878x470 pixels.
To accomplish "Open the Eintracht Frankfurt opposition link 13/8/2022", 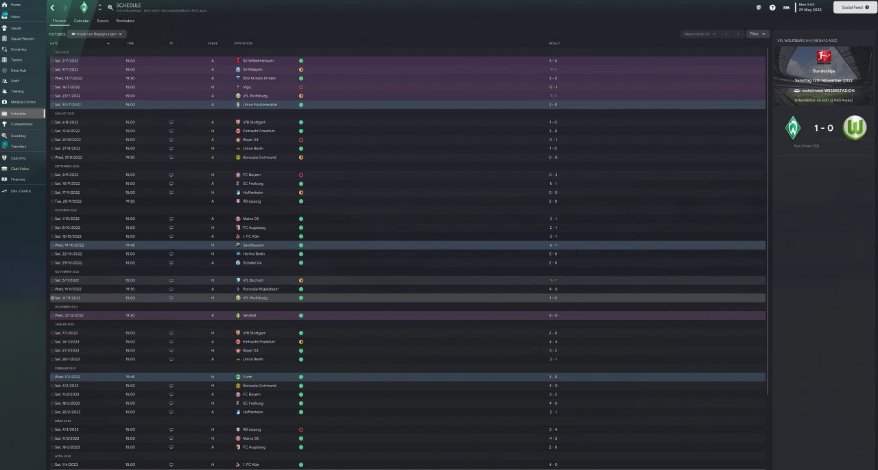I will 258,131.
